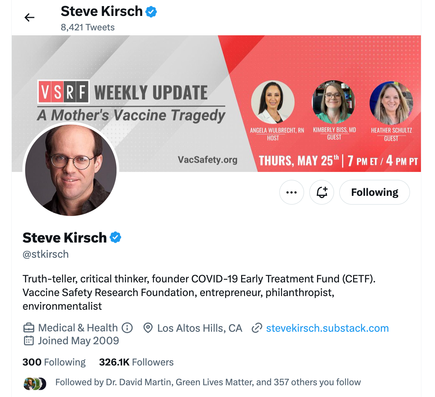
Task: Click the mutual followers avatar stack
Action: click(35, 384)
